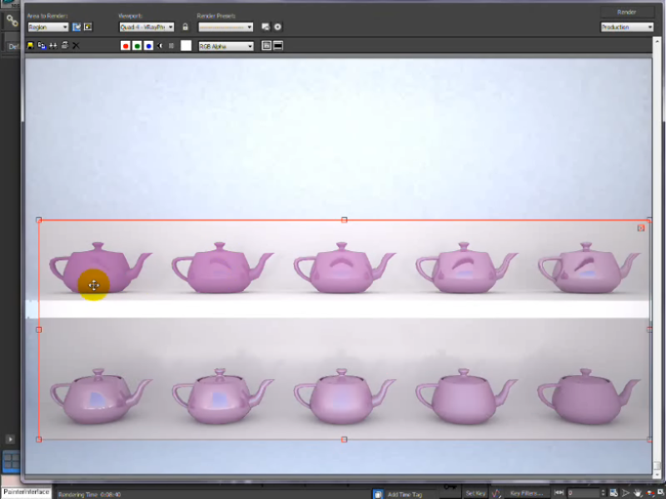Open the Production render mode dropdown
666x499 pixels.
627,27
